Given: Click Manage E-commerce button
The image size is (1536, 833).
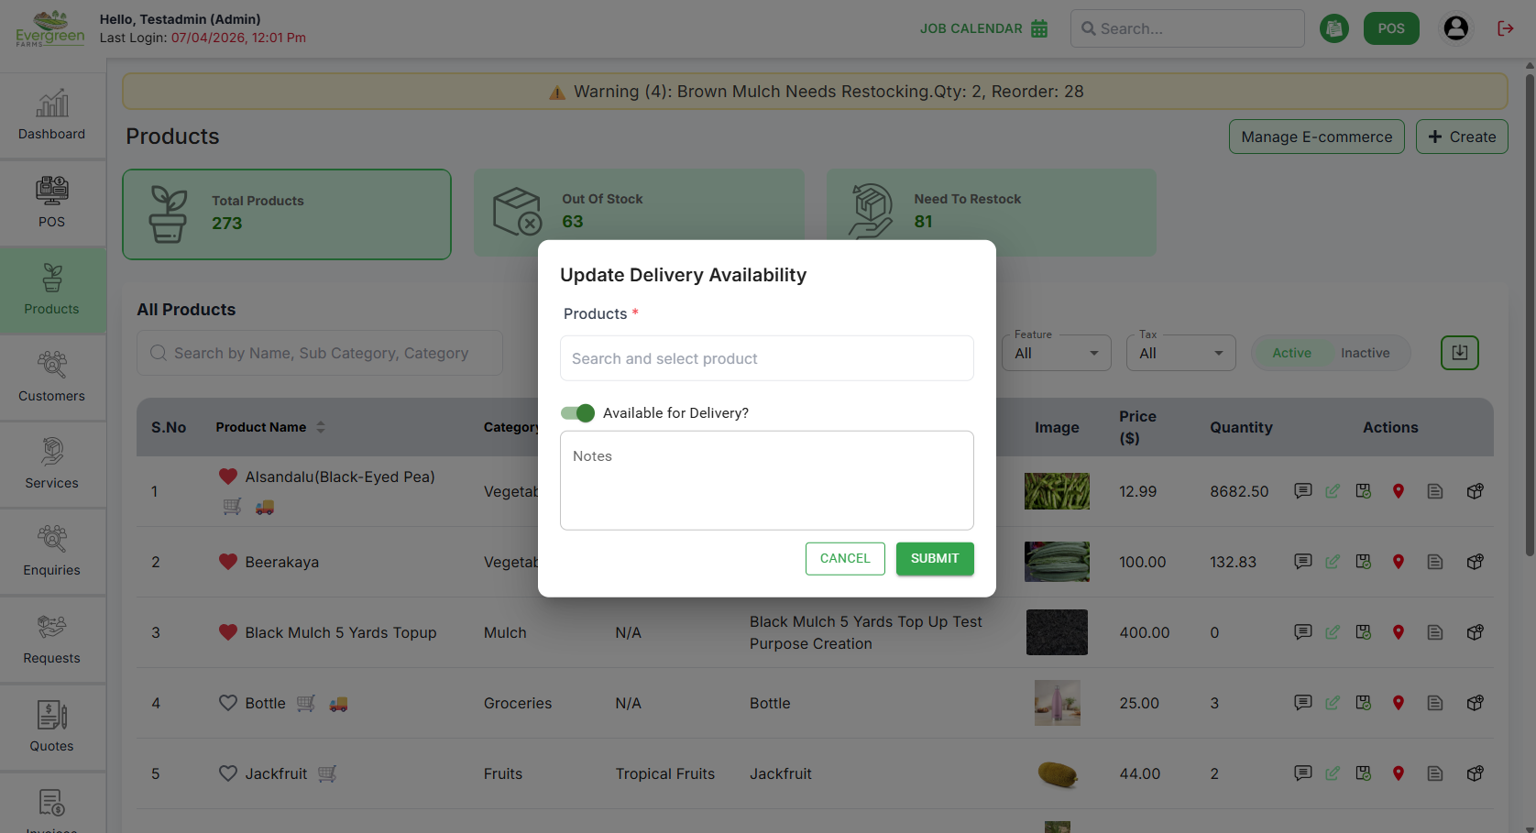Looking at the screenshot, I should tap(1316, 137).
